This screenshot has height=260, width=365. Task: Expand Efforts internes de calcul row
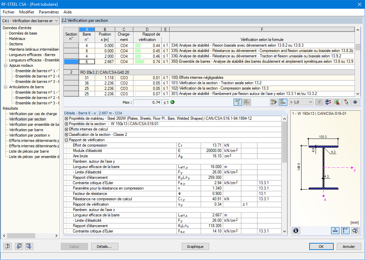tap(66, 129)
